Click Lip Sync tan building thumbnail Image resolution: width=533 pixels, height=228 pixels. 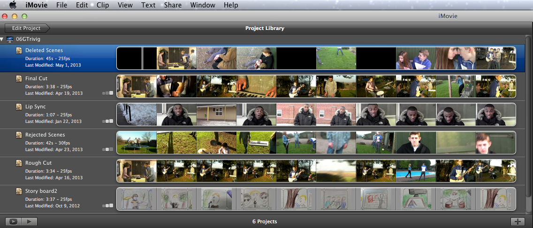[x=217, y=115]
